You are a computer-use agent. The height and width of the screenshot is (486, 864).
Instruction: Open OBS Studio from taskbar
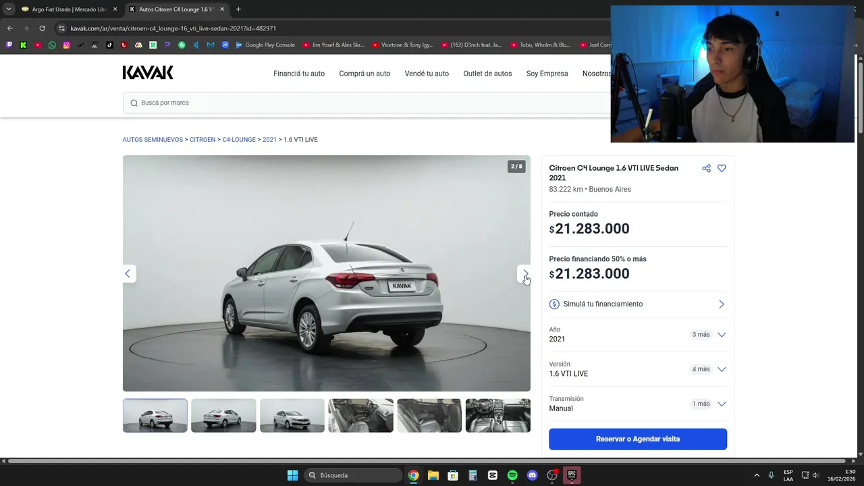[552, 475]
